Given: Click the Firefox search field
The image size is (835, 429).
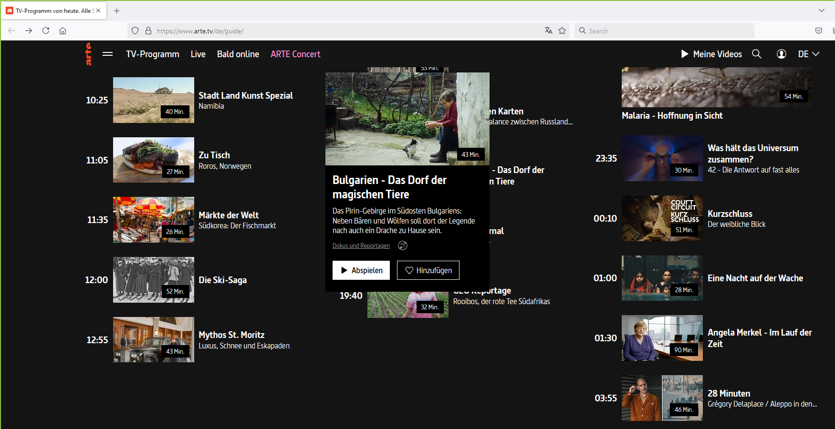Looking at the screenshot, I should click(664, 31).
